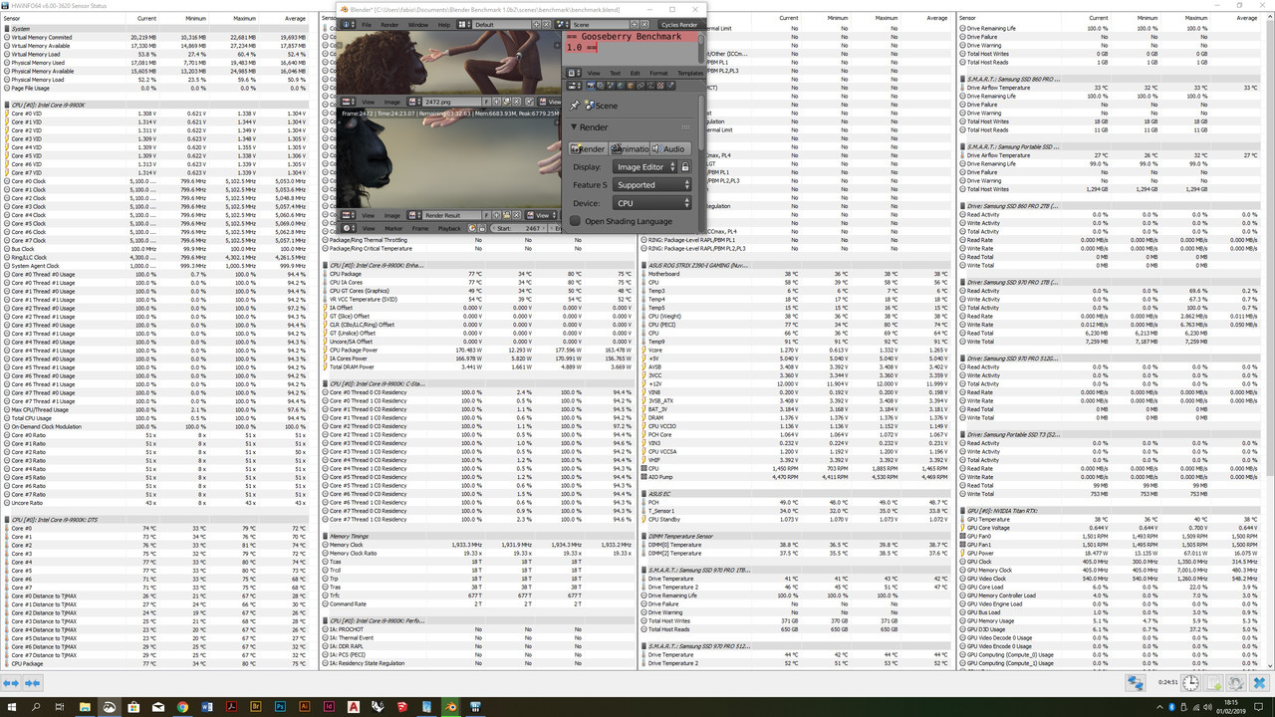Click the properties editor type icon

(575, 86)
